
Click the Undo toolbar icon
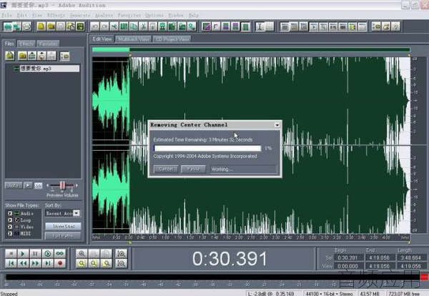pyautogui.click(x=94, y=26)
